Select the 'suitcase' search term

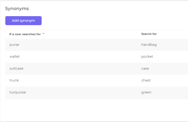[x=16, y=69]
